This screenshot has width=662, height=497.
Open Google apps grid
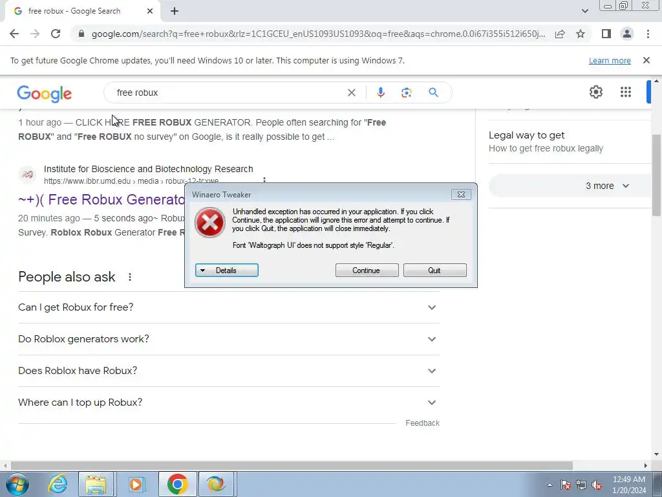point(625,92)
